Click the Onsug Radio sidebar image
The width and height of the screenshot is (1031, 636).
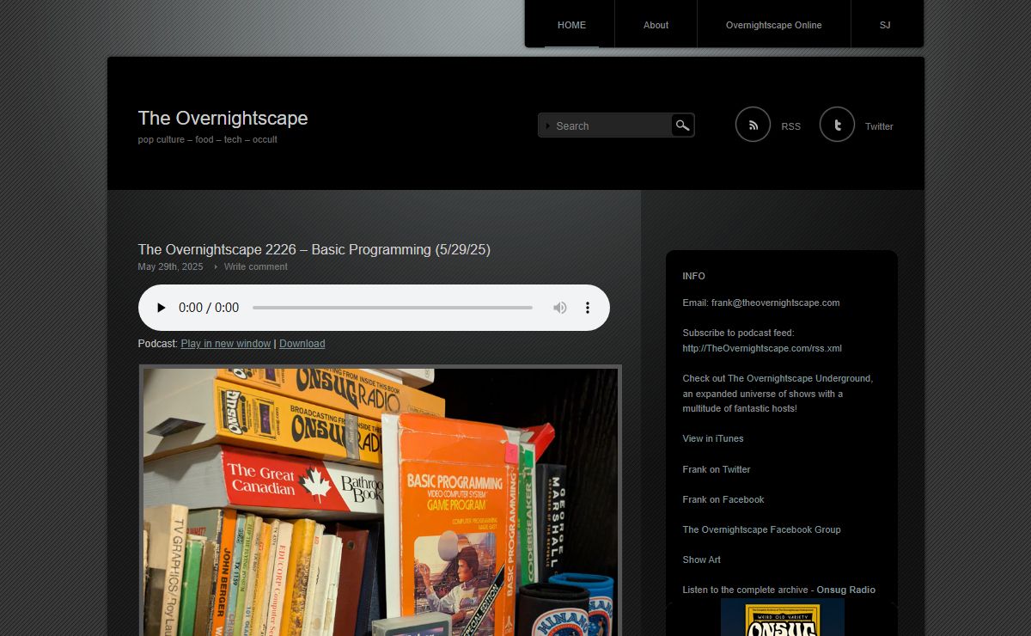[x=782, y=617]
